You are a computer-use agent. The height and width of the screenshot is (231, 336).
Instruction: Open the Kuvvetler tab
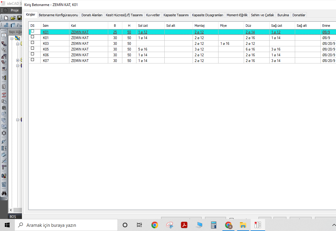click(153, 15)
